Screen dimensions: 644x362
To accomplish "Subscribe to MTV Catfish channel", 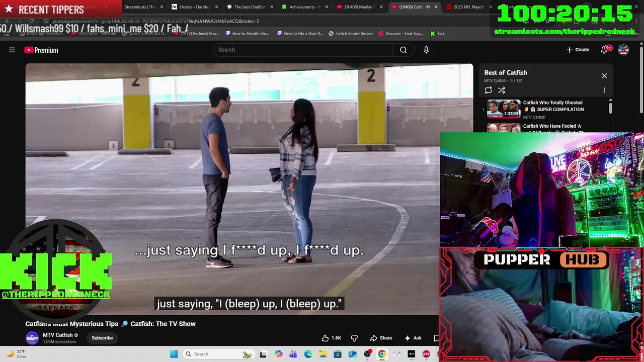I will pos(102,338).
